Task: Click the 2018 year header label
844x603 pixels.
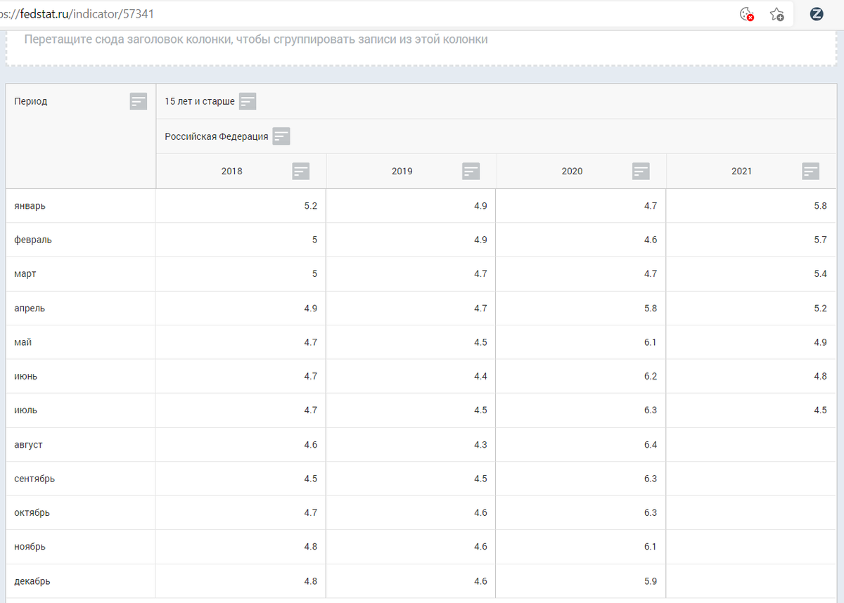Action: (x=232, y=171)
